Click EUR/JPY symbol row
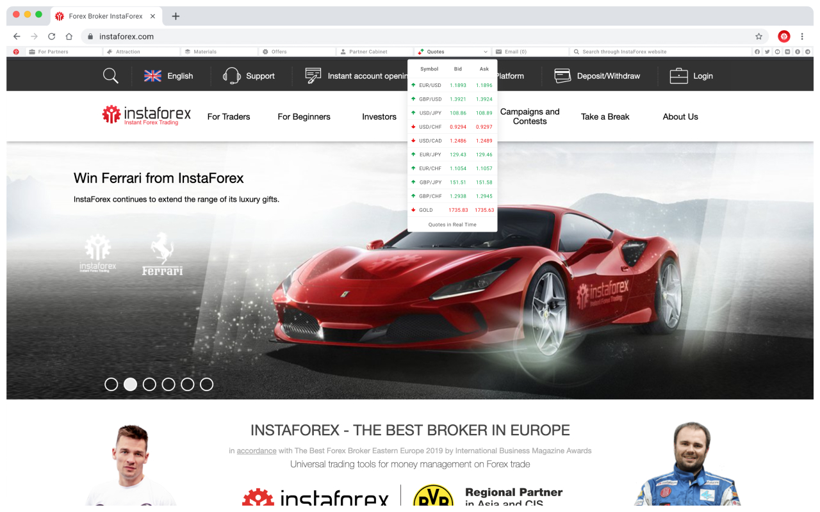Viewport: 820px width, 512px height. tap(452, 154)
